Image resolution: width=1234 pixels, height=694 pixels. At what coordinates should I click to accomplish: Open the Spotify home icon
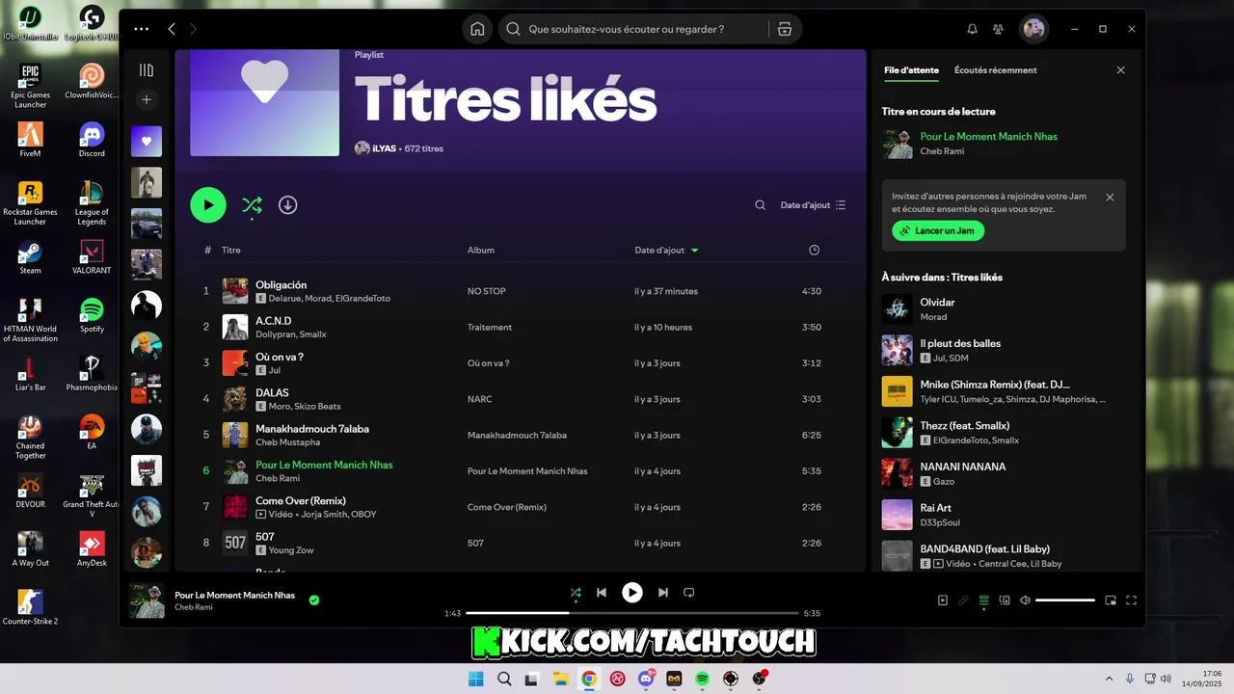(x=477, y=29)
